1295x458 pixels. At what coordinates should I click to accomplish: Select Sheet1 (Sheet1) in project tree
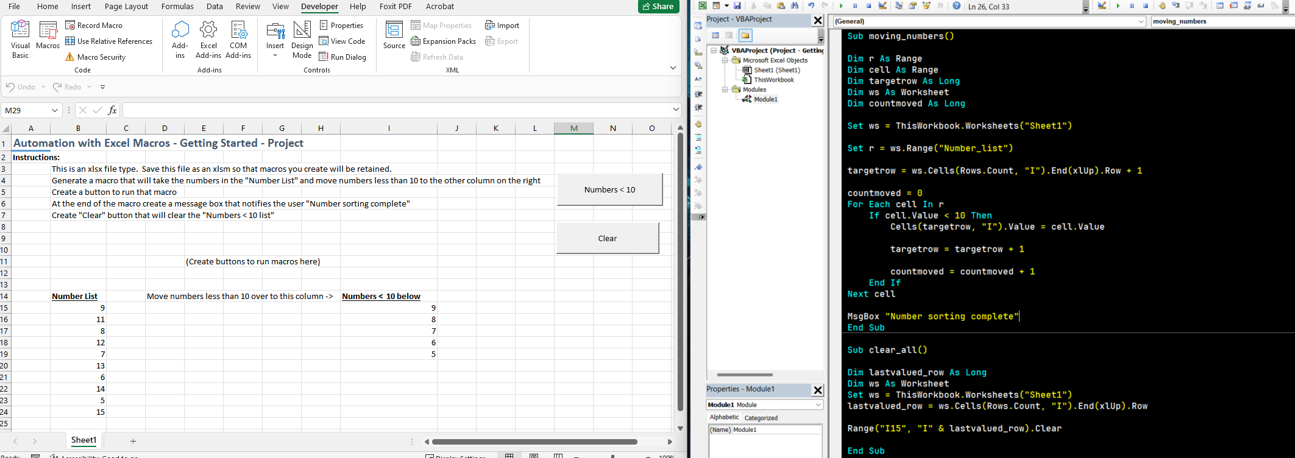[771, 70]
